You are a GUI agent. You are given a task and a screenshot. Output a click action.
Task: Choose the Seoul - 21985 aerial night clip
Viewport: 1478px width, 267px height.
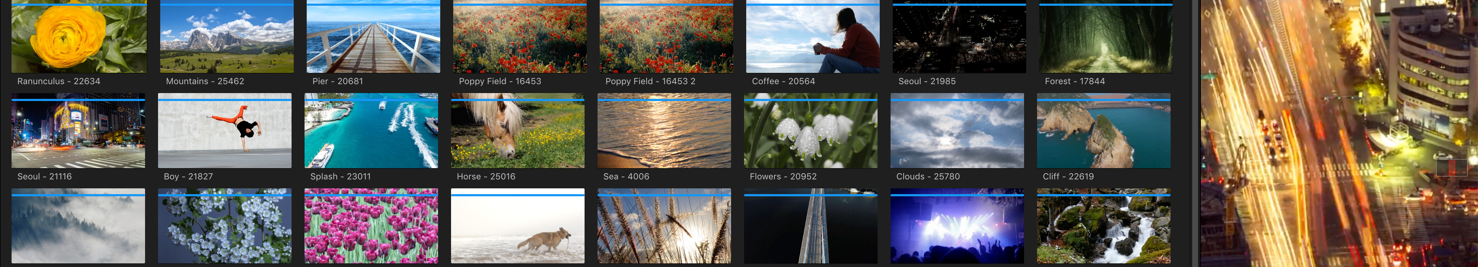(x=959, y=37)
